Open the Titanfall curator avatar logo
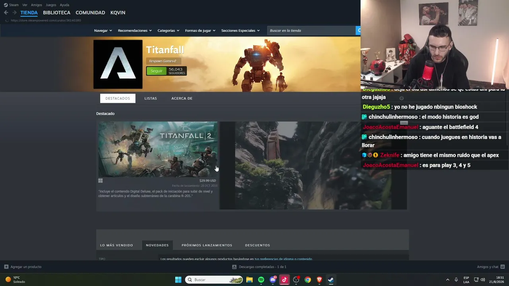 118,64
